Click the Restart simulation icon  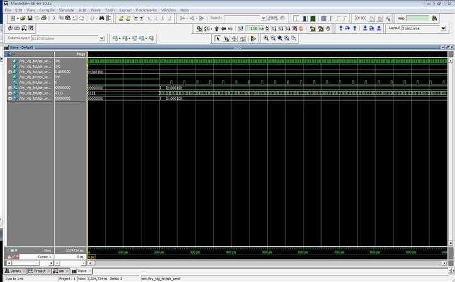pos(241,29)
